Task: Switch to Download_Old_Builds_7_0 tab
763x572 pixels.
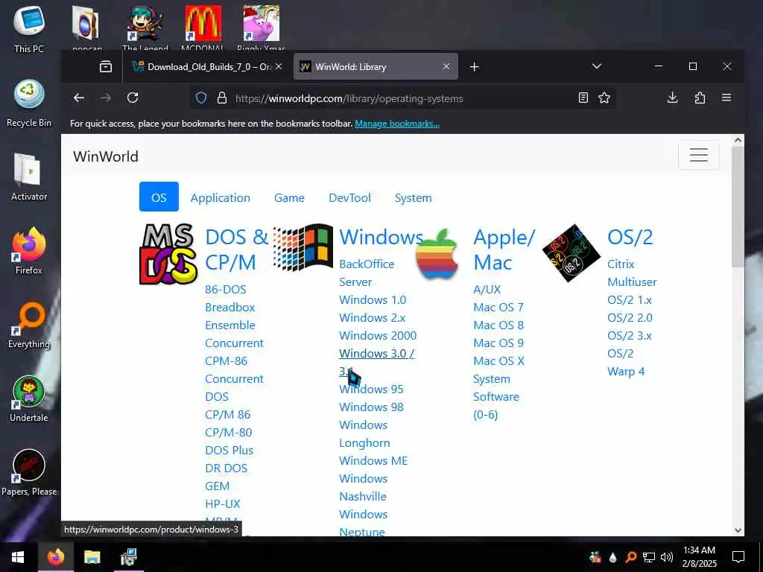Action: click(x=209, y=66)
